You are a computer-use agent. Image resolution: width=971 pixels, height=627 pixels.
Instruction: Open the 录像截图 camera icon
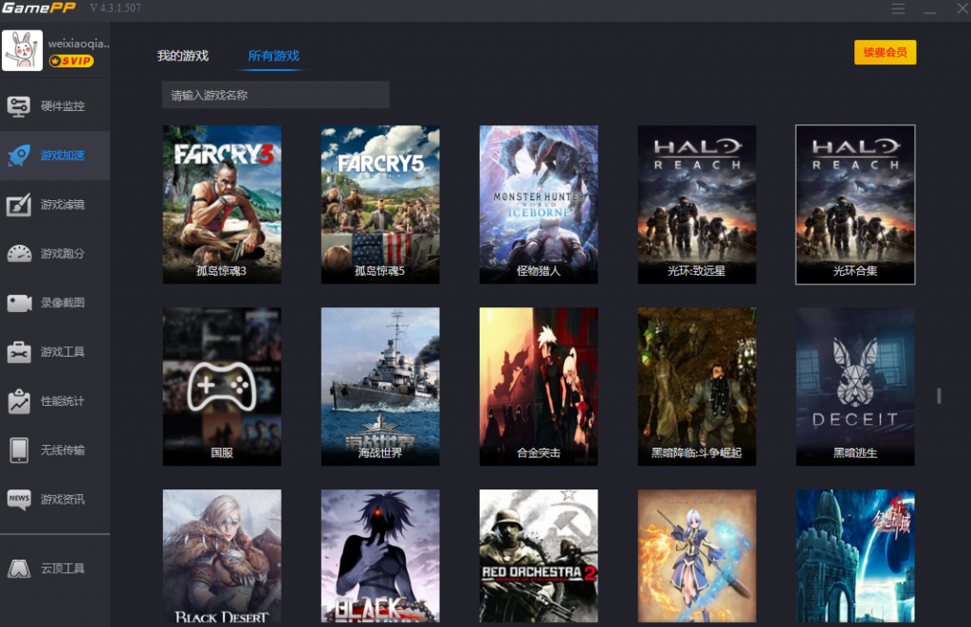pyautogui.click(x=19, y=303)
